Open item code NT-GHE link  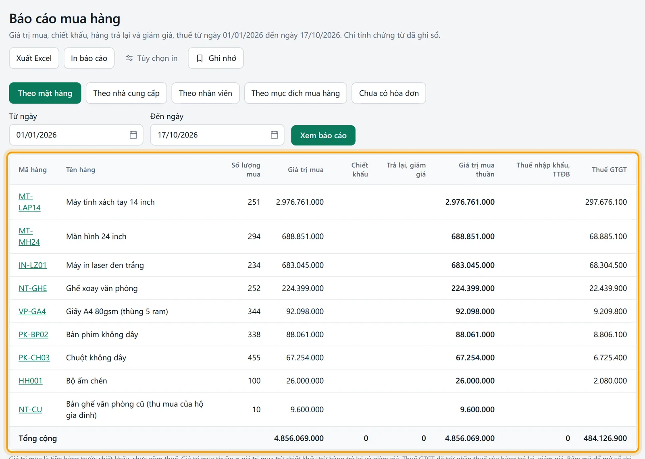tap(33, 288)
